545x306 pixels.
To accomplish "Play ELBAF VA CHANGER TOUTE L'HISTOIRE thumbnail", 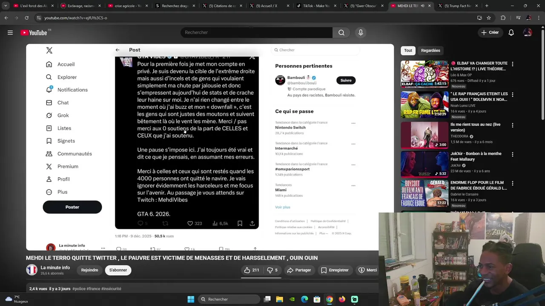I will click(x=424, y=74).
